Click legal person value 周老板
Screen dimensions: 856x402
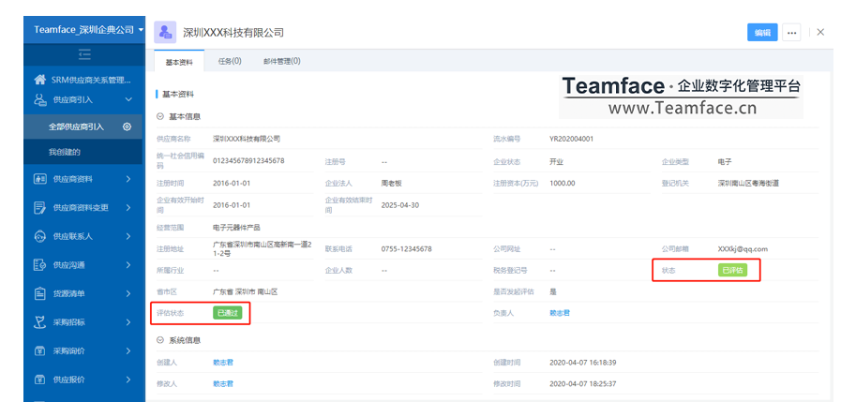392,184
